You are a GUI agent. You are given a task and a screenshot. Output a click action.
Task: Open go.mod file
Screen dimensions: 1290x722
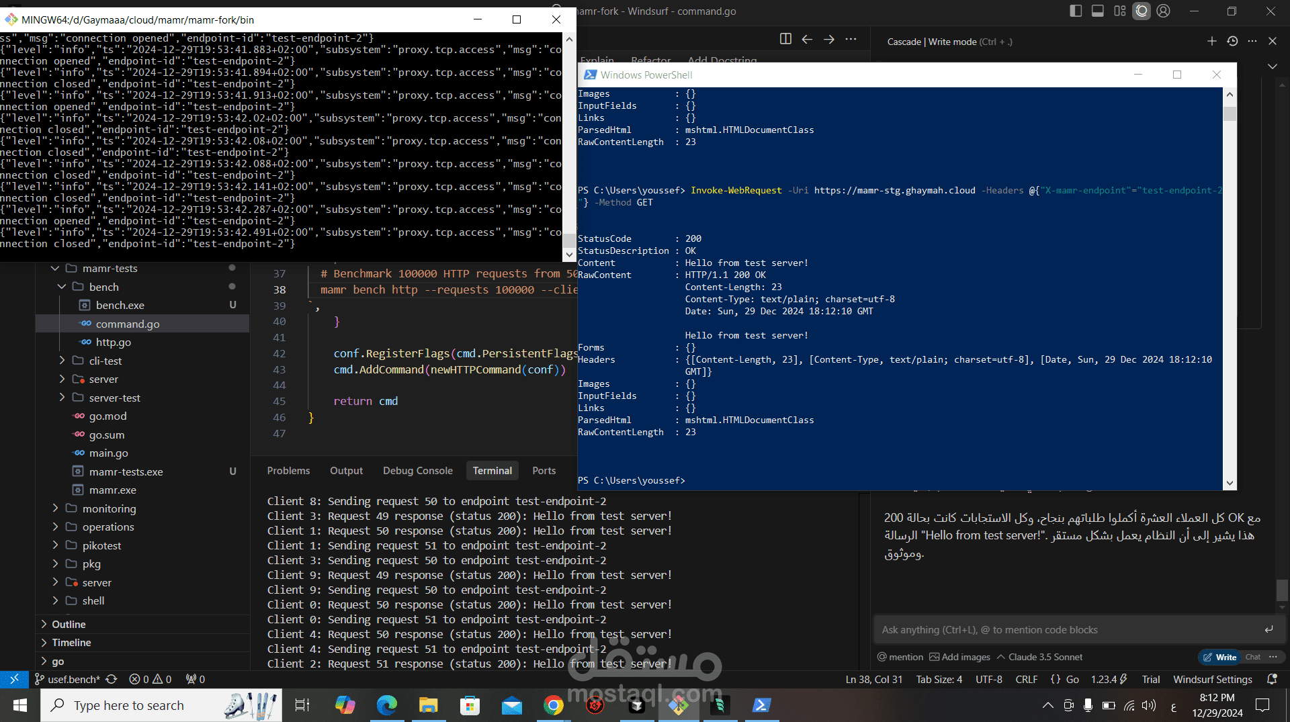point(107,416)
